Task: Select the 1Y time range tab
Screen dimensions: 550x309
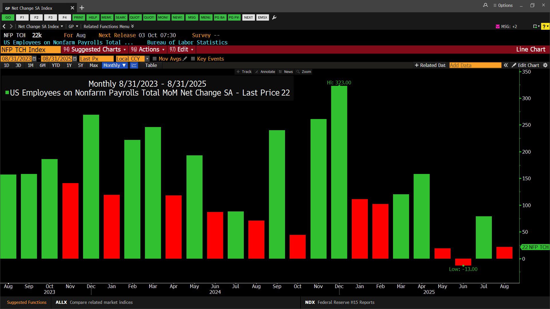Action: (x=69, y=65)
